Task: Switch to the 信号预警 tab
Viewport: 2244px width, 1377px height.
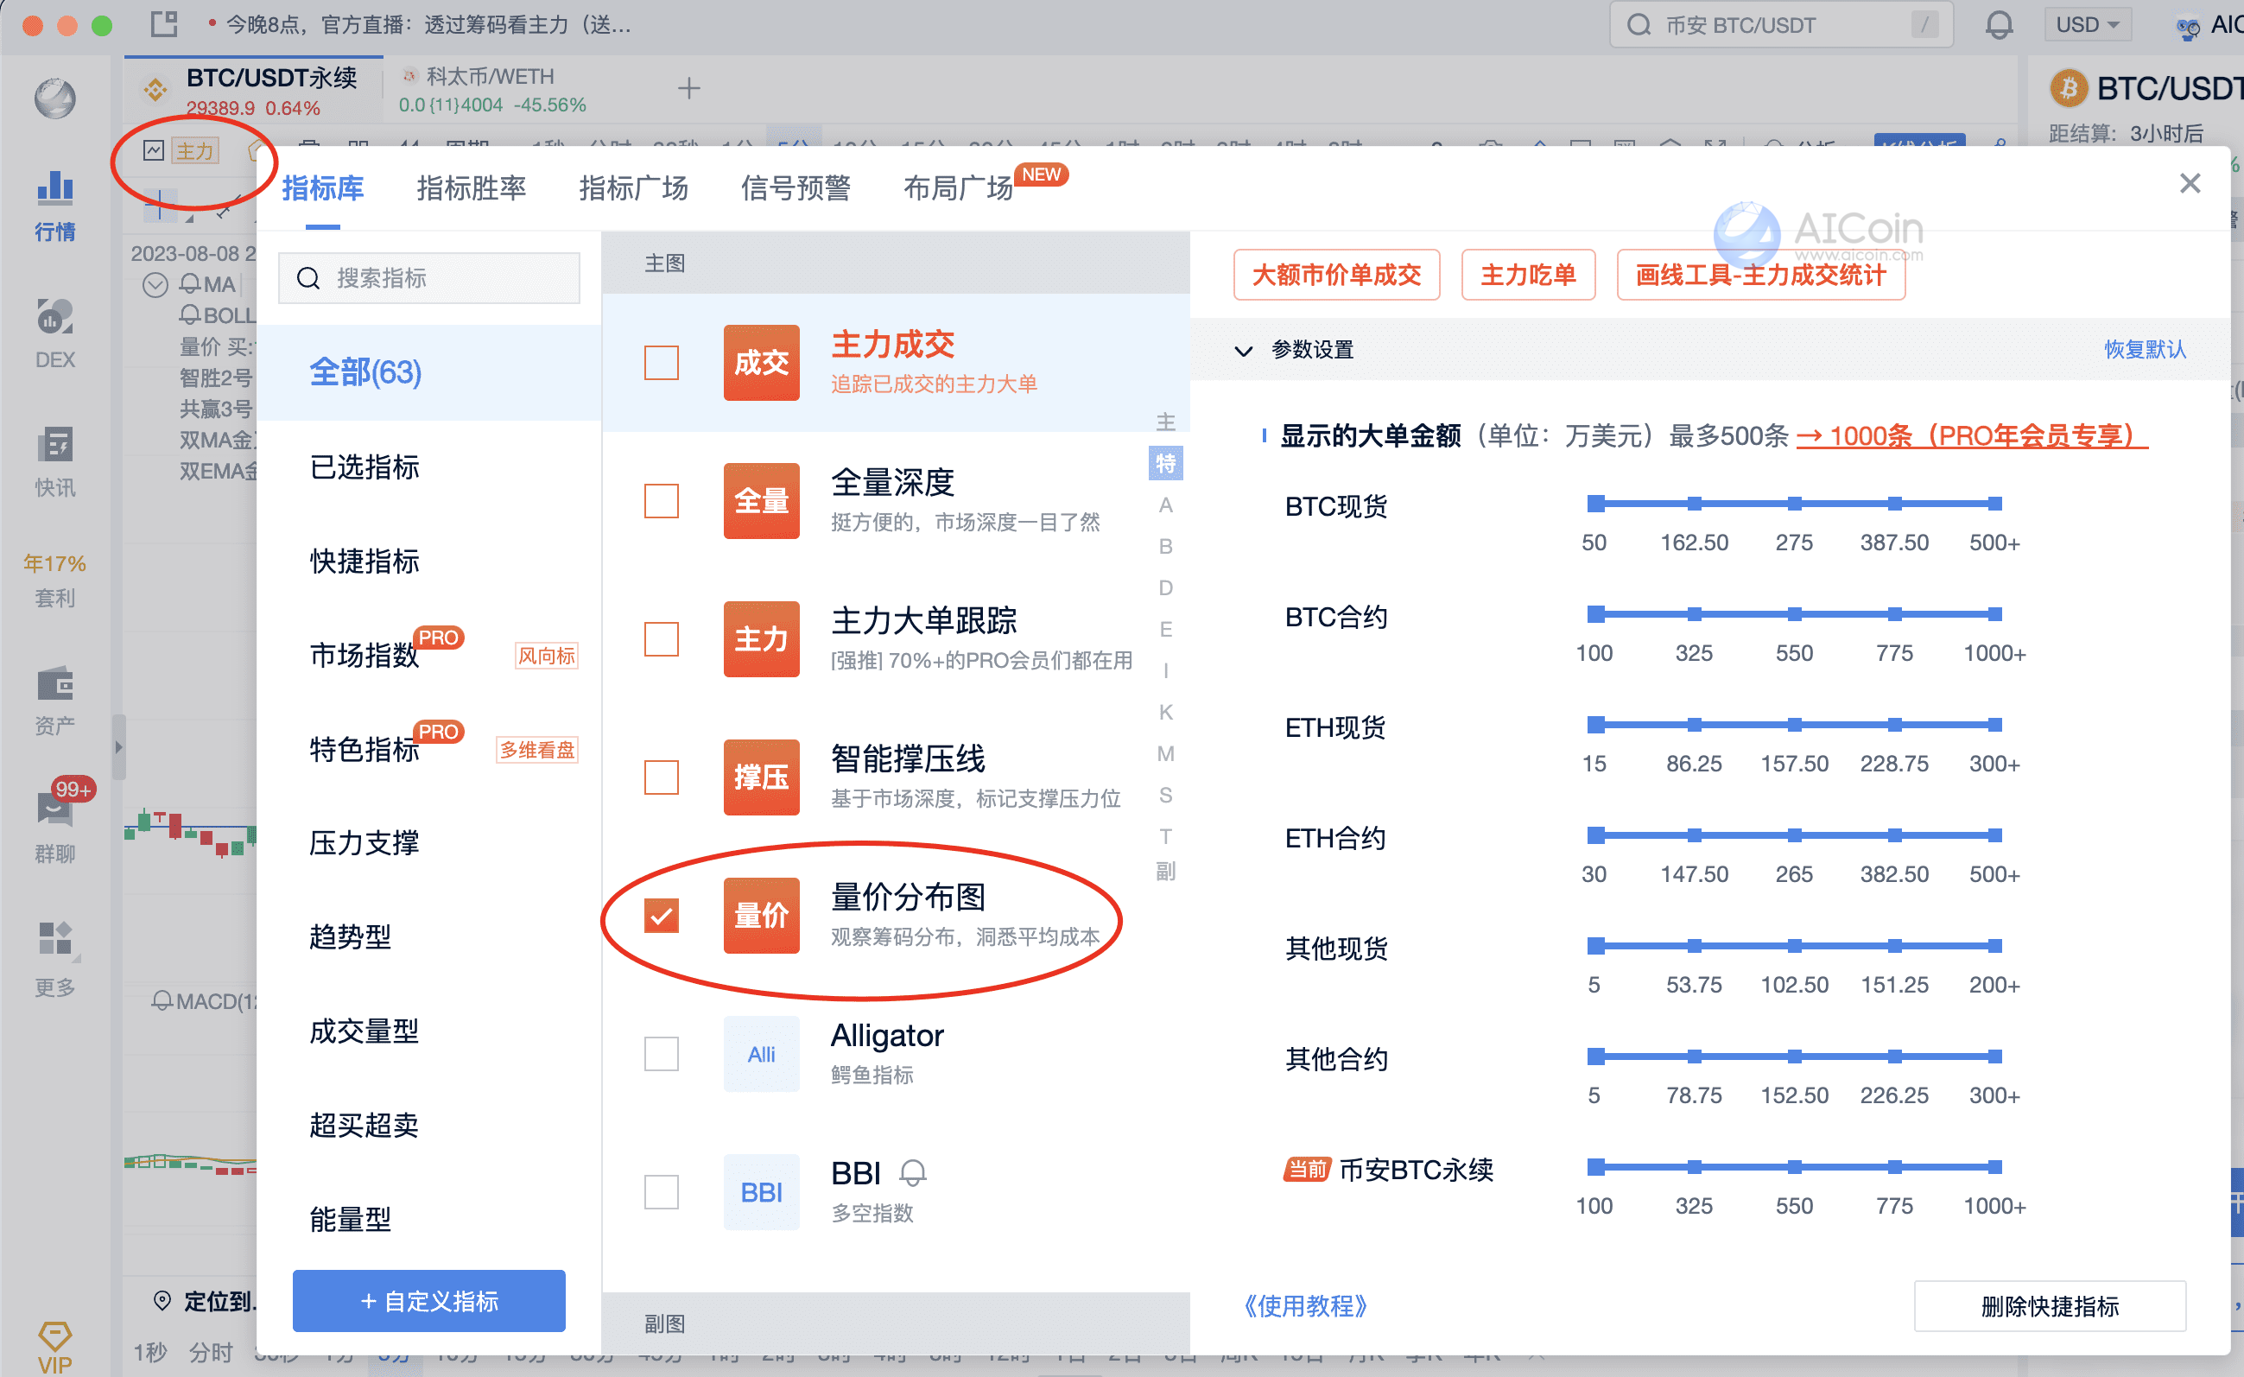Action: pos(795,188)
